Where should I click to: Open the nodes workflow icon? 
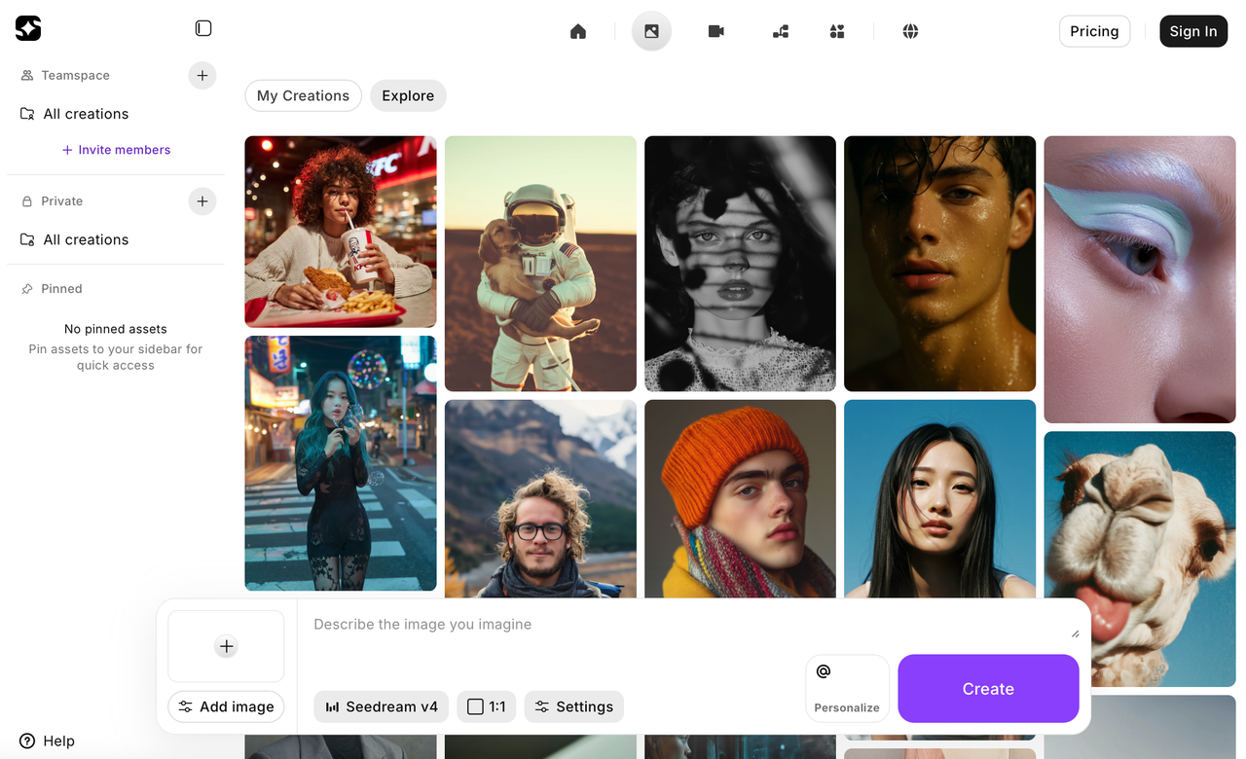[x=781, y=31]
